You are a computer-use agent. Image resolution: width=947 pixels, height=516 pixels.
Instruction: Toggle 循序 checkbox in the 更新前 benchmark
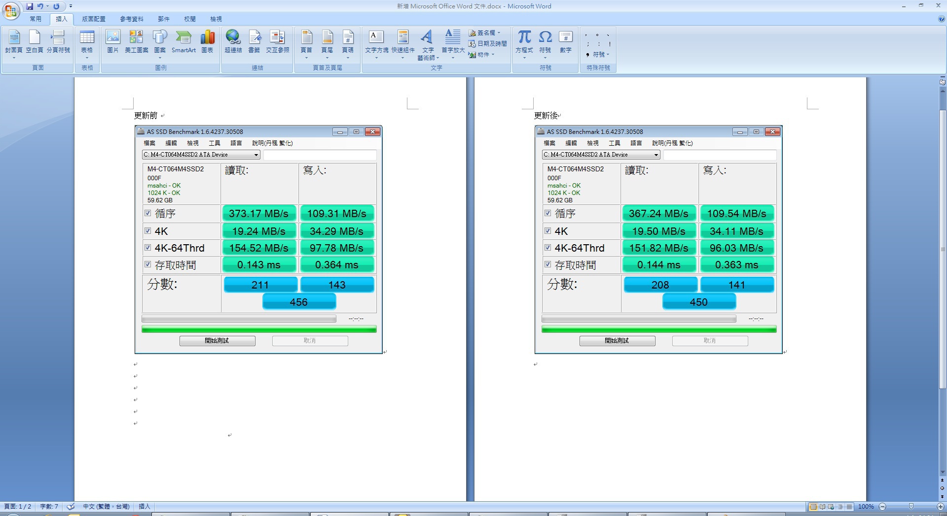(147, 213)
